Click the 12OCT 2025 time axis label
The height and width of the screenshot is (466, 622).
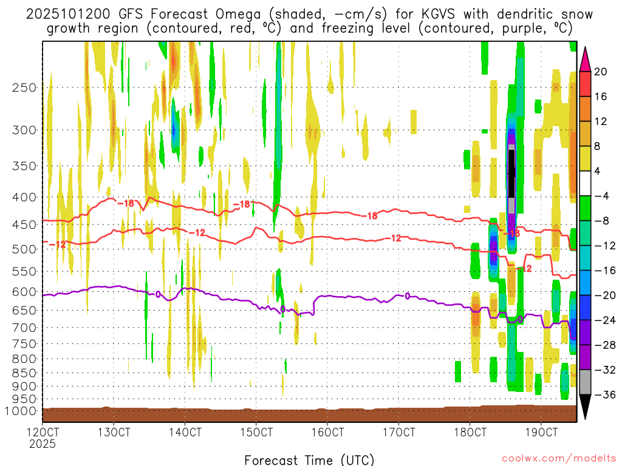(x=43, y=437)
